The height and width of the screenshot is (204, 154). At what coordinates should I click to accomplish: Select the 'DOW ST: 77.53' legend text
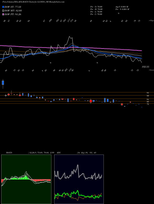coord(13,7)
